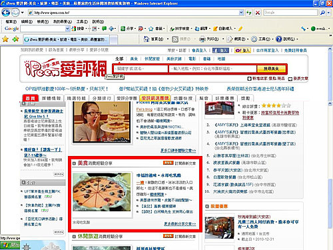The image size is (333, 250).
Task: Click the woman eating cake thumbnail
Action: 102,122
